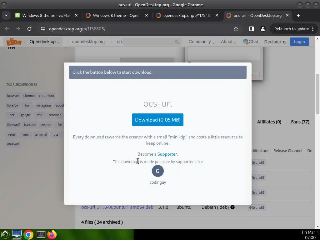Click the Chrome forward arrow

coord(18,29)
